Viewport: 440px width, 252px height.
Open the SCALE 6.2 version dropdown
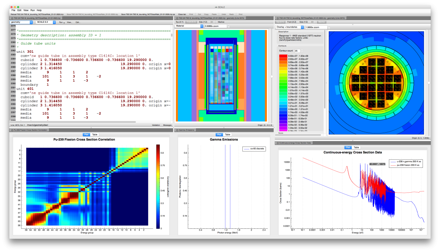[x=46, y=22]
